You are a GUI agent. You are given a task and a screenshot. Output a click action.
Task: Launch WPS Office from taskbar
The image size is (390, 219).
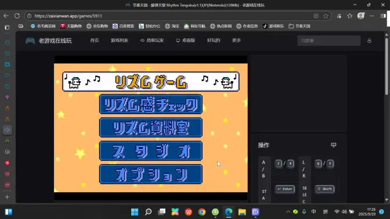(x=189, y=212)
